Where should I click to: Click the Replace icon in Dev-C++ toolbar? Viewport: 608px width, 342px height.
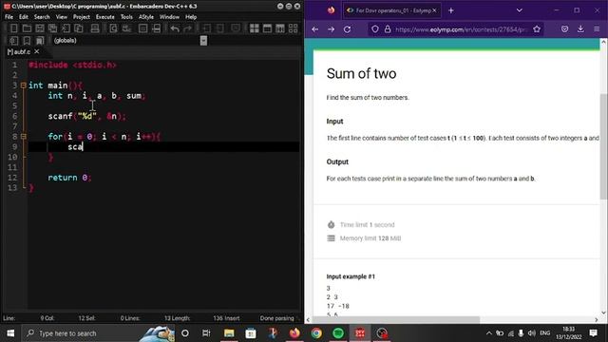tap(126, 28)
